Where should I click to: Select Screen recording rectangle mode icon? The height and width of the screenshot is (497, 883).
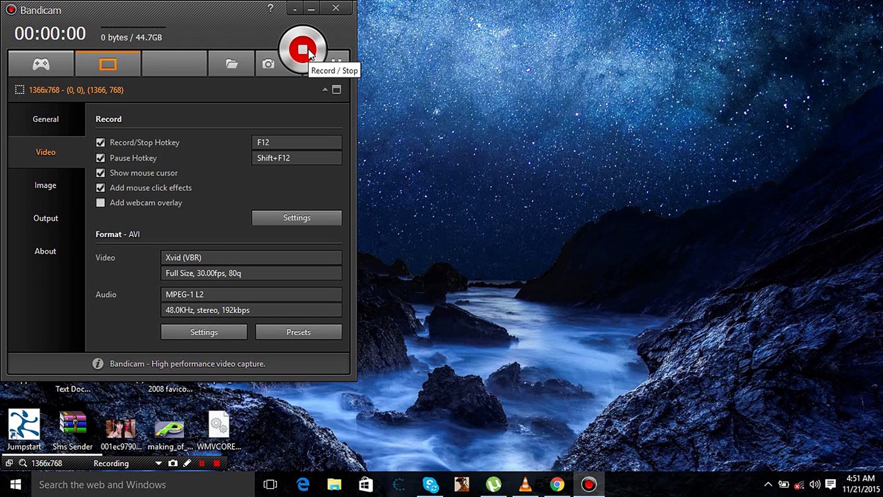108,64
